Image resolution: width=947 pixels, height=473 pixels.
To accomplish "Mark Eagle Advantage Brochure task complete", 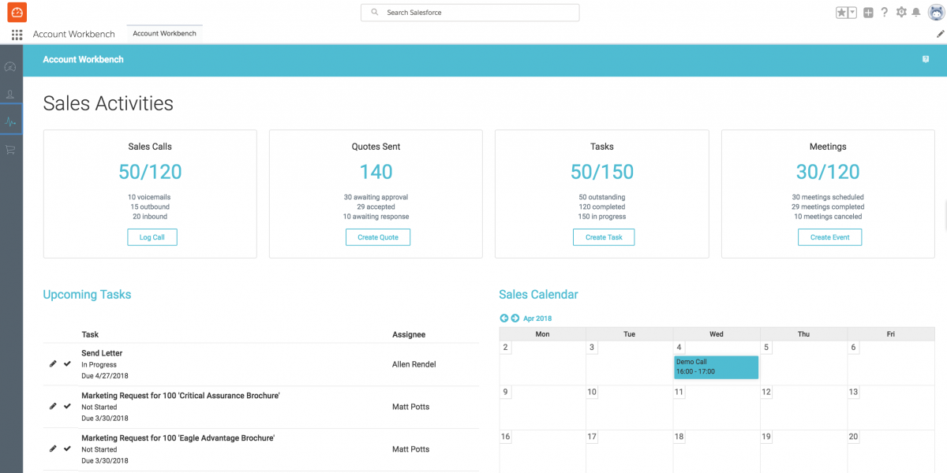I will (x=67, y=449).
